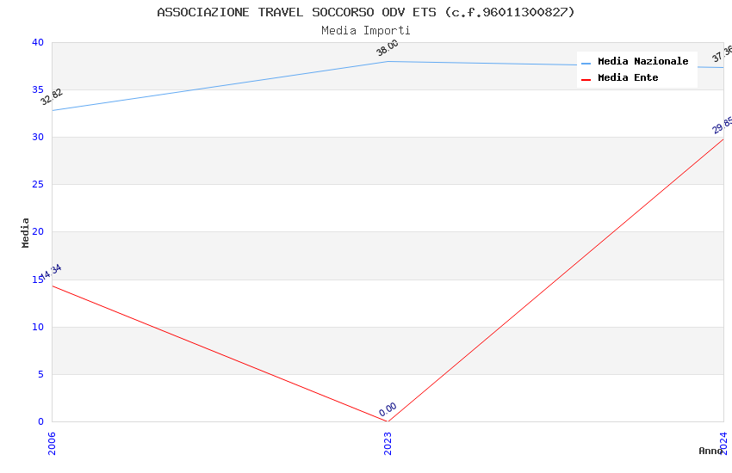Click the y-axis tick label 35
This screenshot has width=732, height=473.
[x=38, y=89]
